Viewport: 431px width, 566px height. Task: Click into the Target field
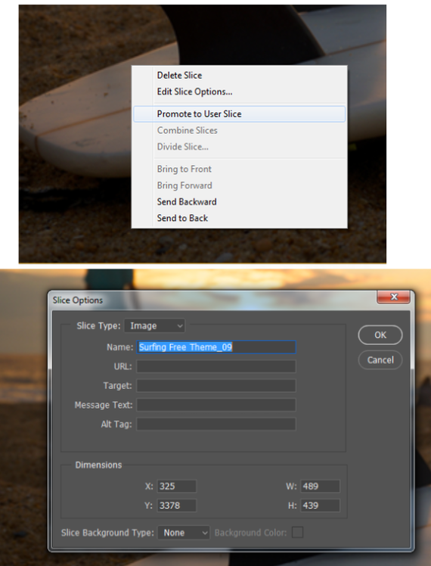coord(216,385)
